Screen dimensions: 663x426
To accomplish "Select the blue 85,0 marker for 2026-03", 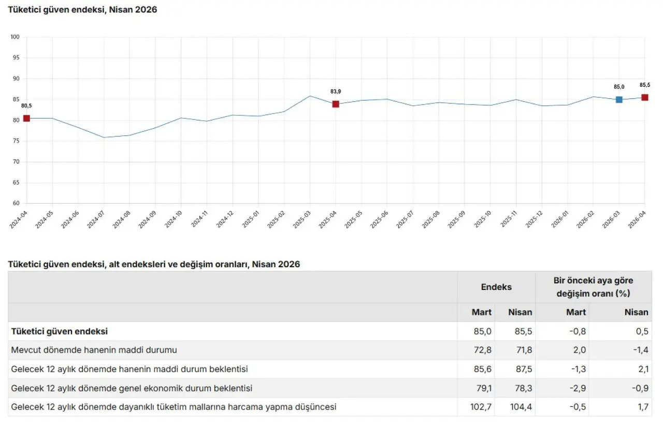I will pyautogui.click(x=619, y=99).
